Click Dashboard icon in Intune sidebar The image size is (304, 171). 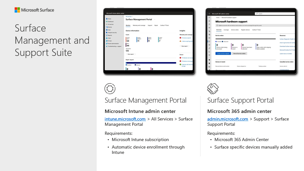(x=107, y=22)
